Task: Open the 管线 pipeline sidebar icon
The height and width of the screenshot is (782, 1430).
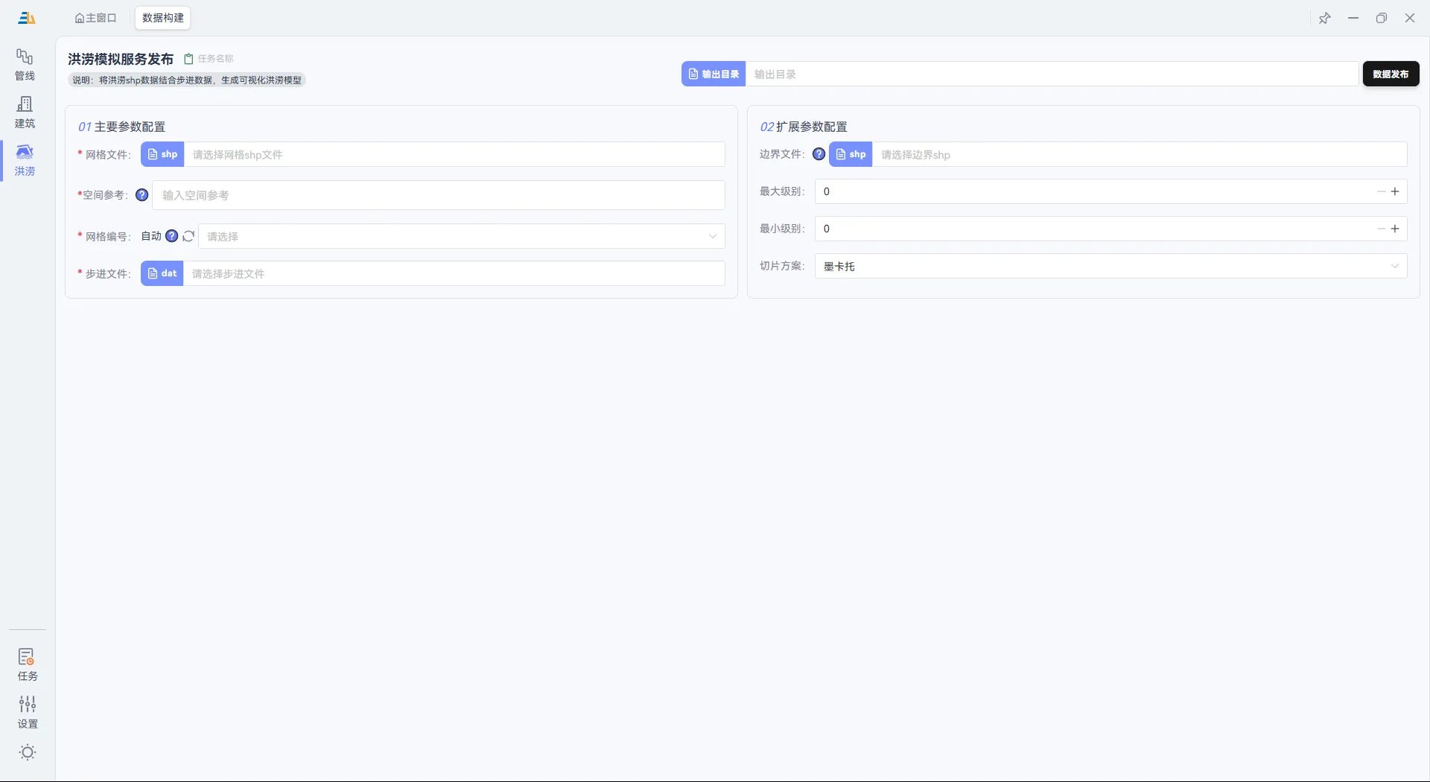Action: tap(25, 64)
